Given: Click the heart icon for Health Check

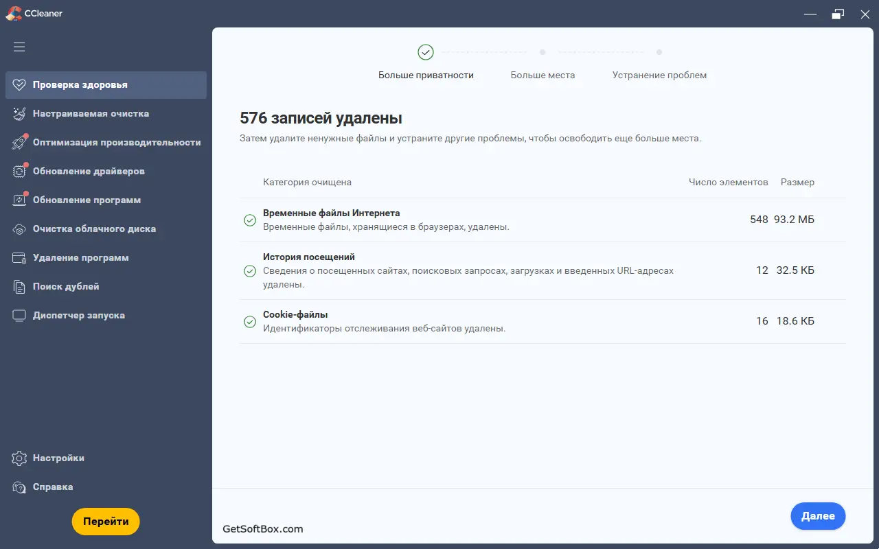Looking at the screenshot, I should click(19, 85).
